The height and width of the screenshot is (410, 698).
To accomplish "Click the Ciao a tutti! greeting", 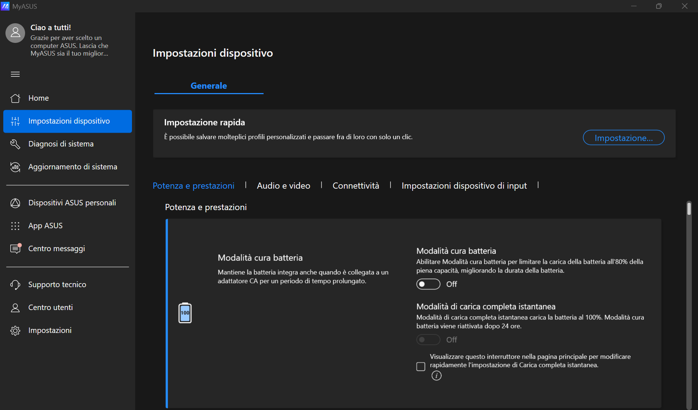I will point(51,28).
